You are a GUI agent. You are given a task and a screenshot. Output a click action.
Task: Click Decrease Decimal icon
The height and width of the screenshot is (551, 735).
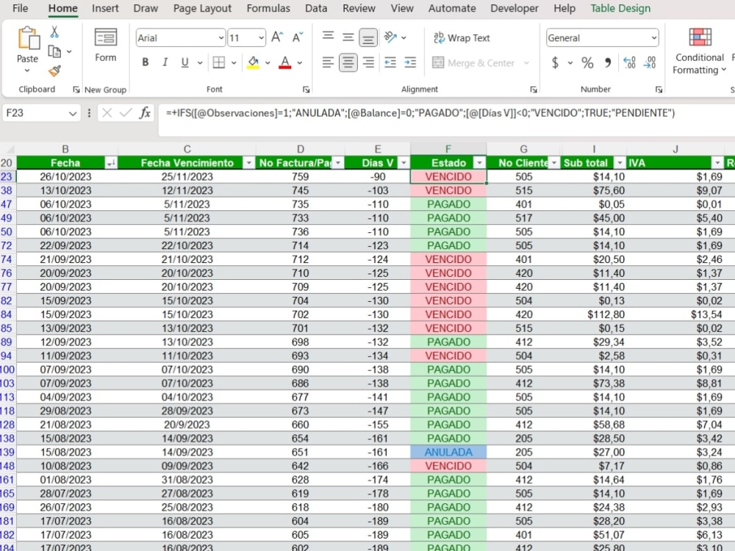coord(650,62)
